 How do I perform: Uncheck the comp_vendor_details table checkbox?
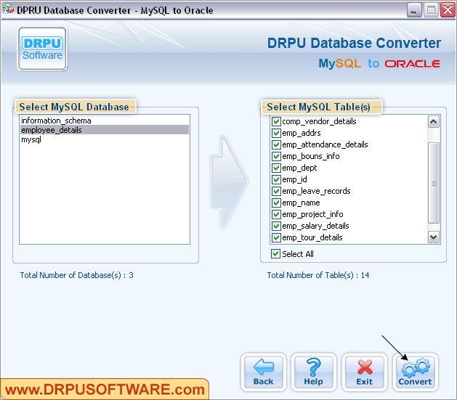point(276,121)
